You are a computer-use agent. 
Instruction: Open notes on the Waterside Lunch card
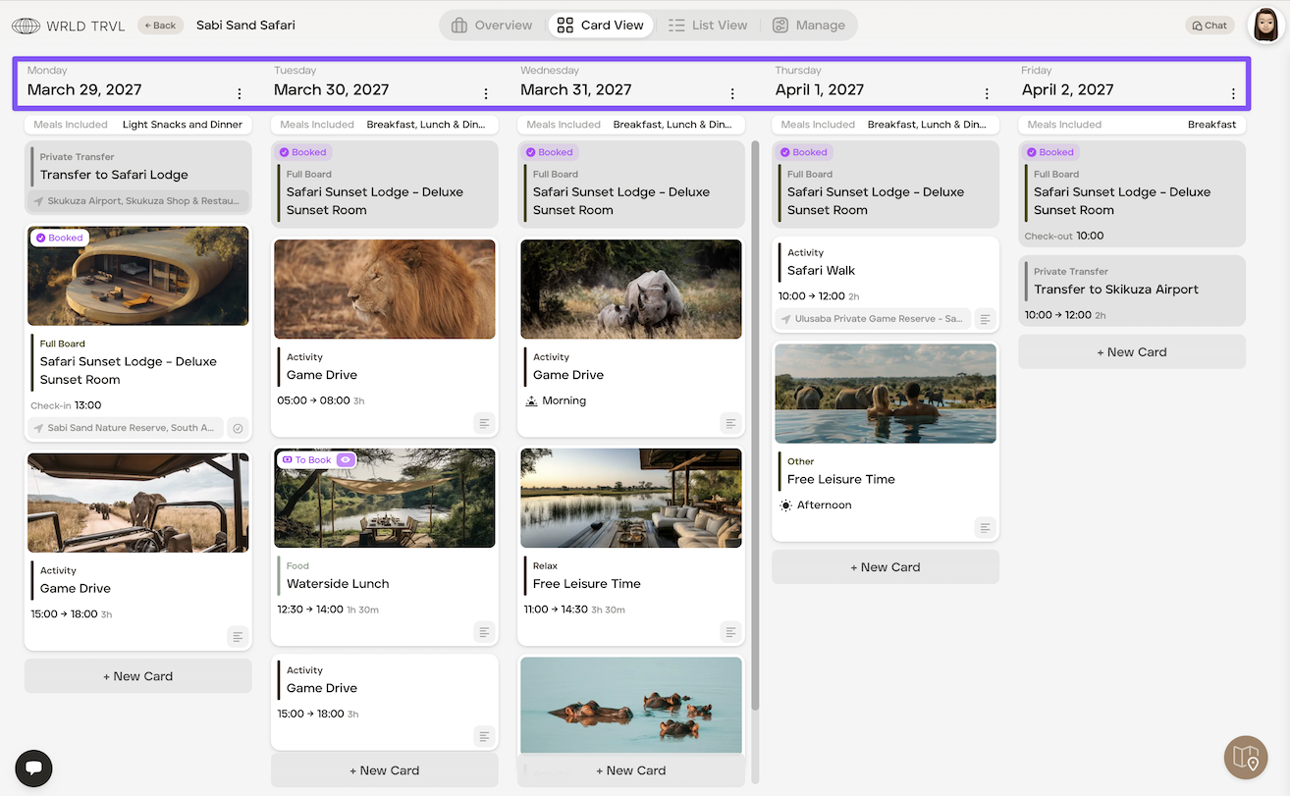(x=484, y=631)
